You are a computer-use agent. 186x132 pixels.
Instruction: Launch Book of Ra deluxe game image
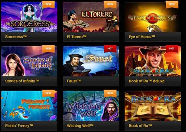pos(153,61)
